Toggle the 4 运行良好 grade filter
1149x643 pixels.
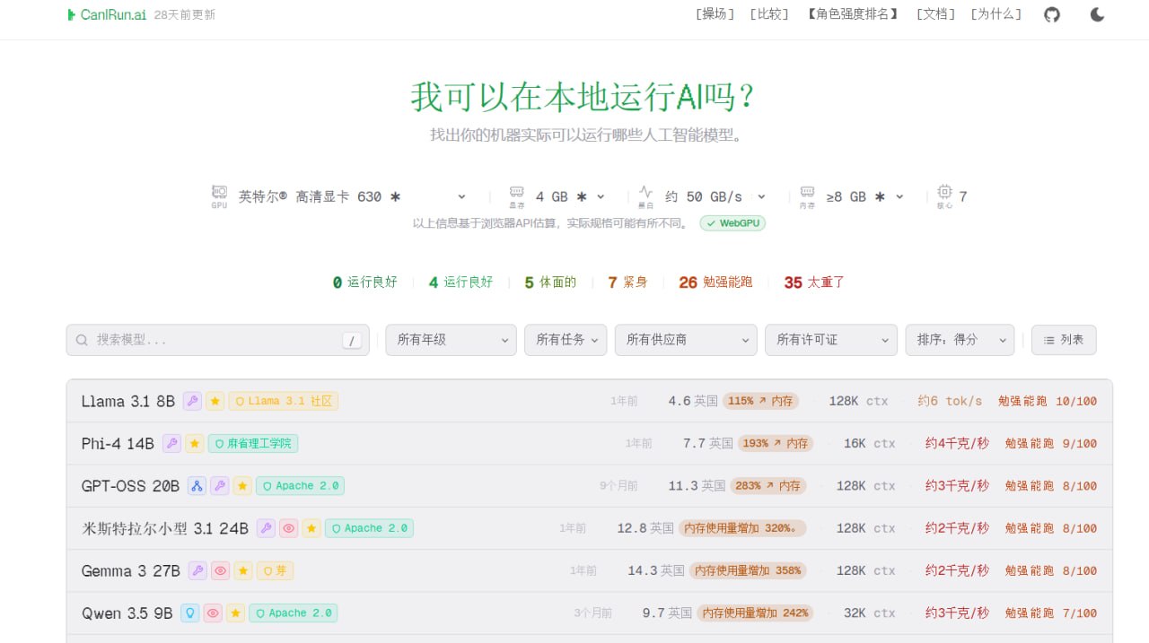coord(460,282)
